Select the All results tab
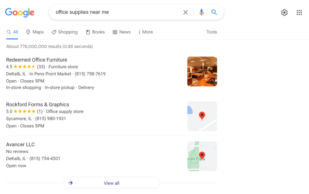The image size is (309, 194). 14,32
